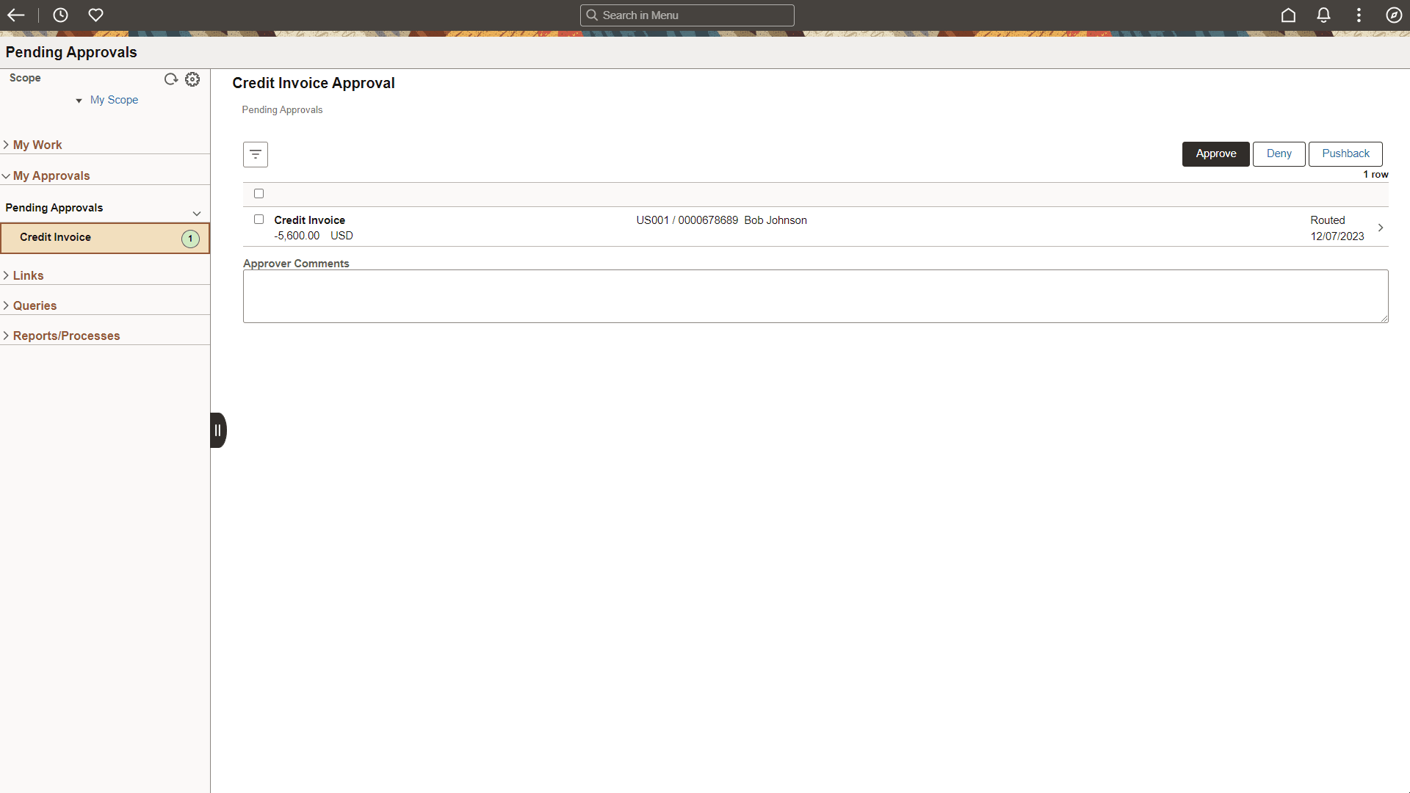
Task: Check the select-all checkbox in grid header
Action: 258,193
